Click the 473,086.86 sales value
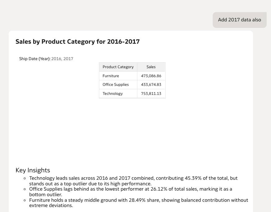271x212 pixels. click(151, 76)
